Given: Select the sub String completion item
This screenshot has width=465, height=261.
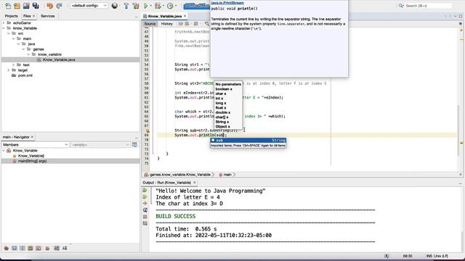Looking at the screenshot, I should click(x=248, y=140).
